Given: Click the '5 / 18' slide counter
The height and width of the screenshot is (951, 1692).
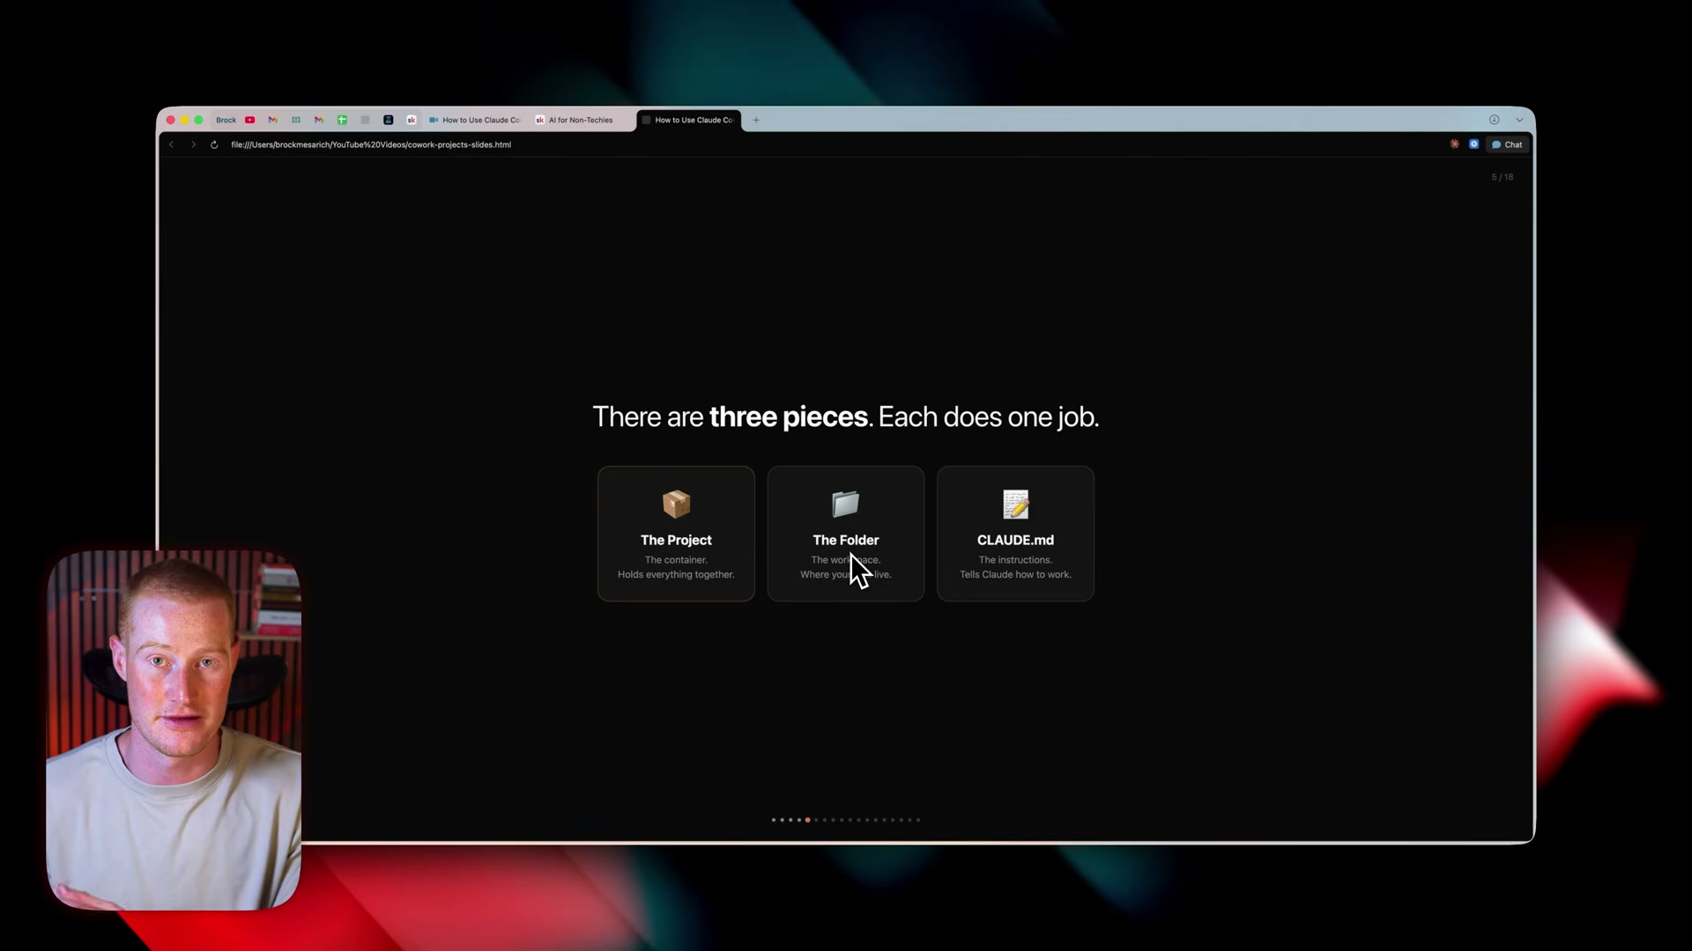Looking at the screenshot, I should click(1503, 177).
